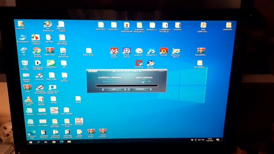The image size is (274, 154).
Task: Open the notification center taskbar icon
Action: (218, 140)
